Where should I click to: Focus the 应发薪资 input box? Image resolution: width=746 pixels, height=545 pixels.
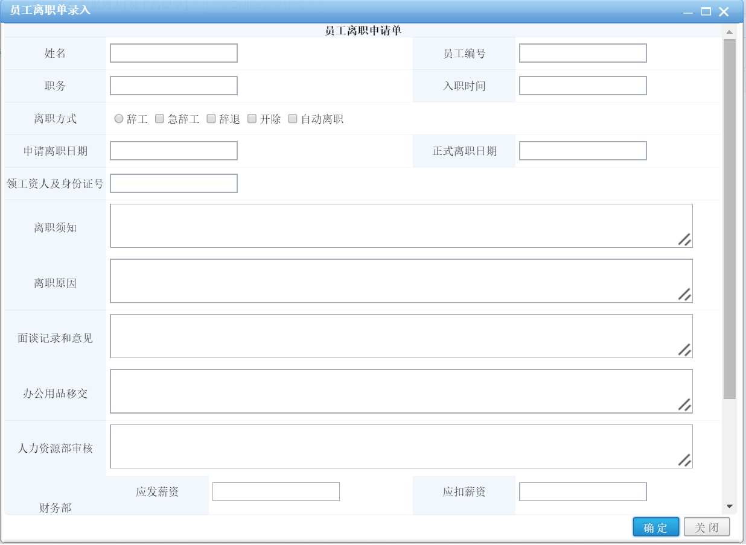(x=276, y=492)
